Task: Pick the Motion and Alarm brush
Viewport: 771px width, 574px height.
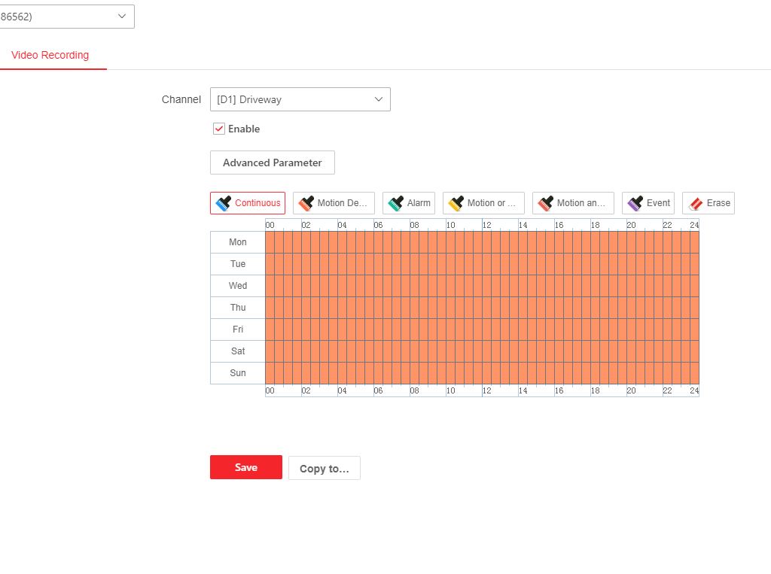Action: [x=573, y=203]
